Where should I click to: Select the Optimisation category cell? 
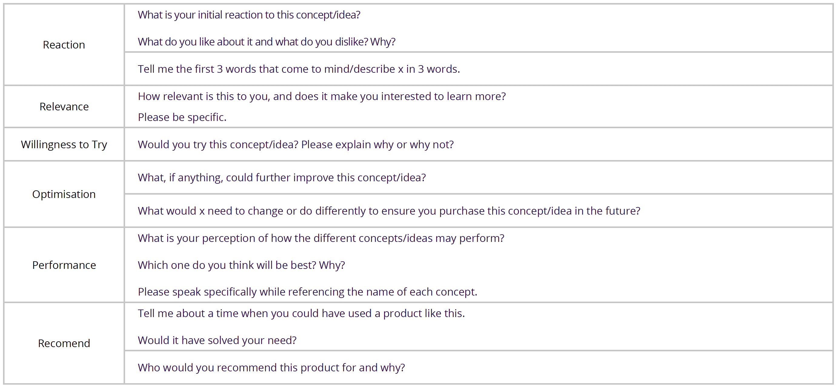(x=64, y=194)
